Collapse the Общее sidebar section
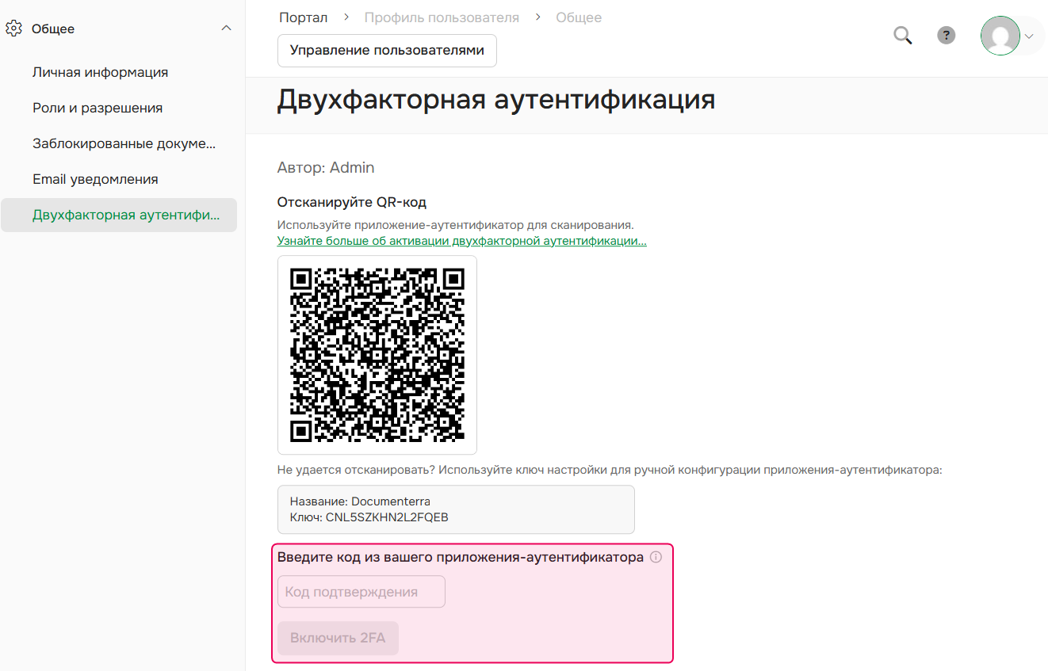This screenshot has width=1048, height=671. [227, 27]
